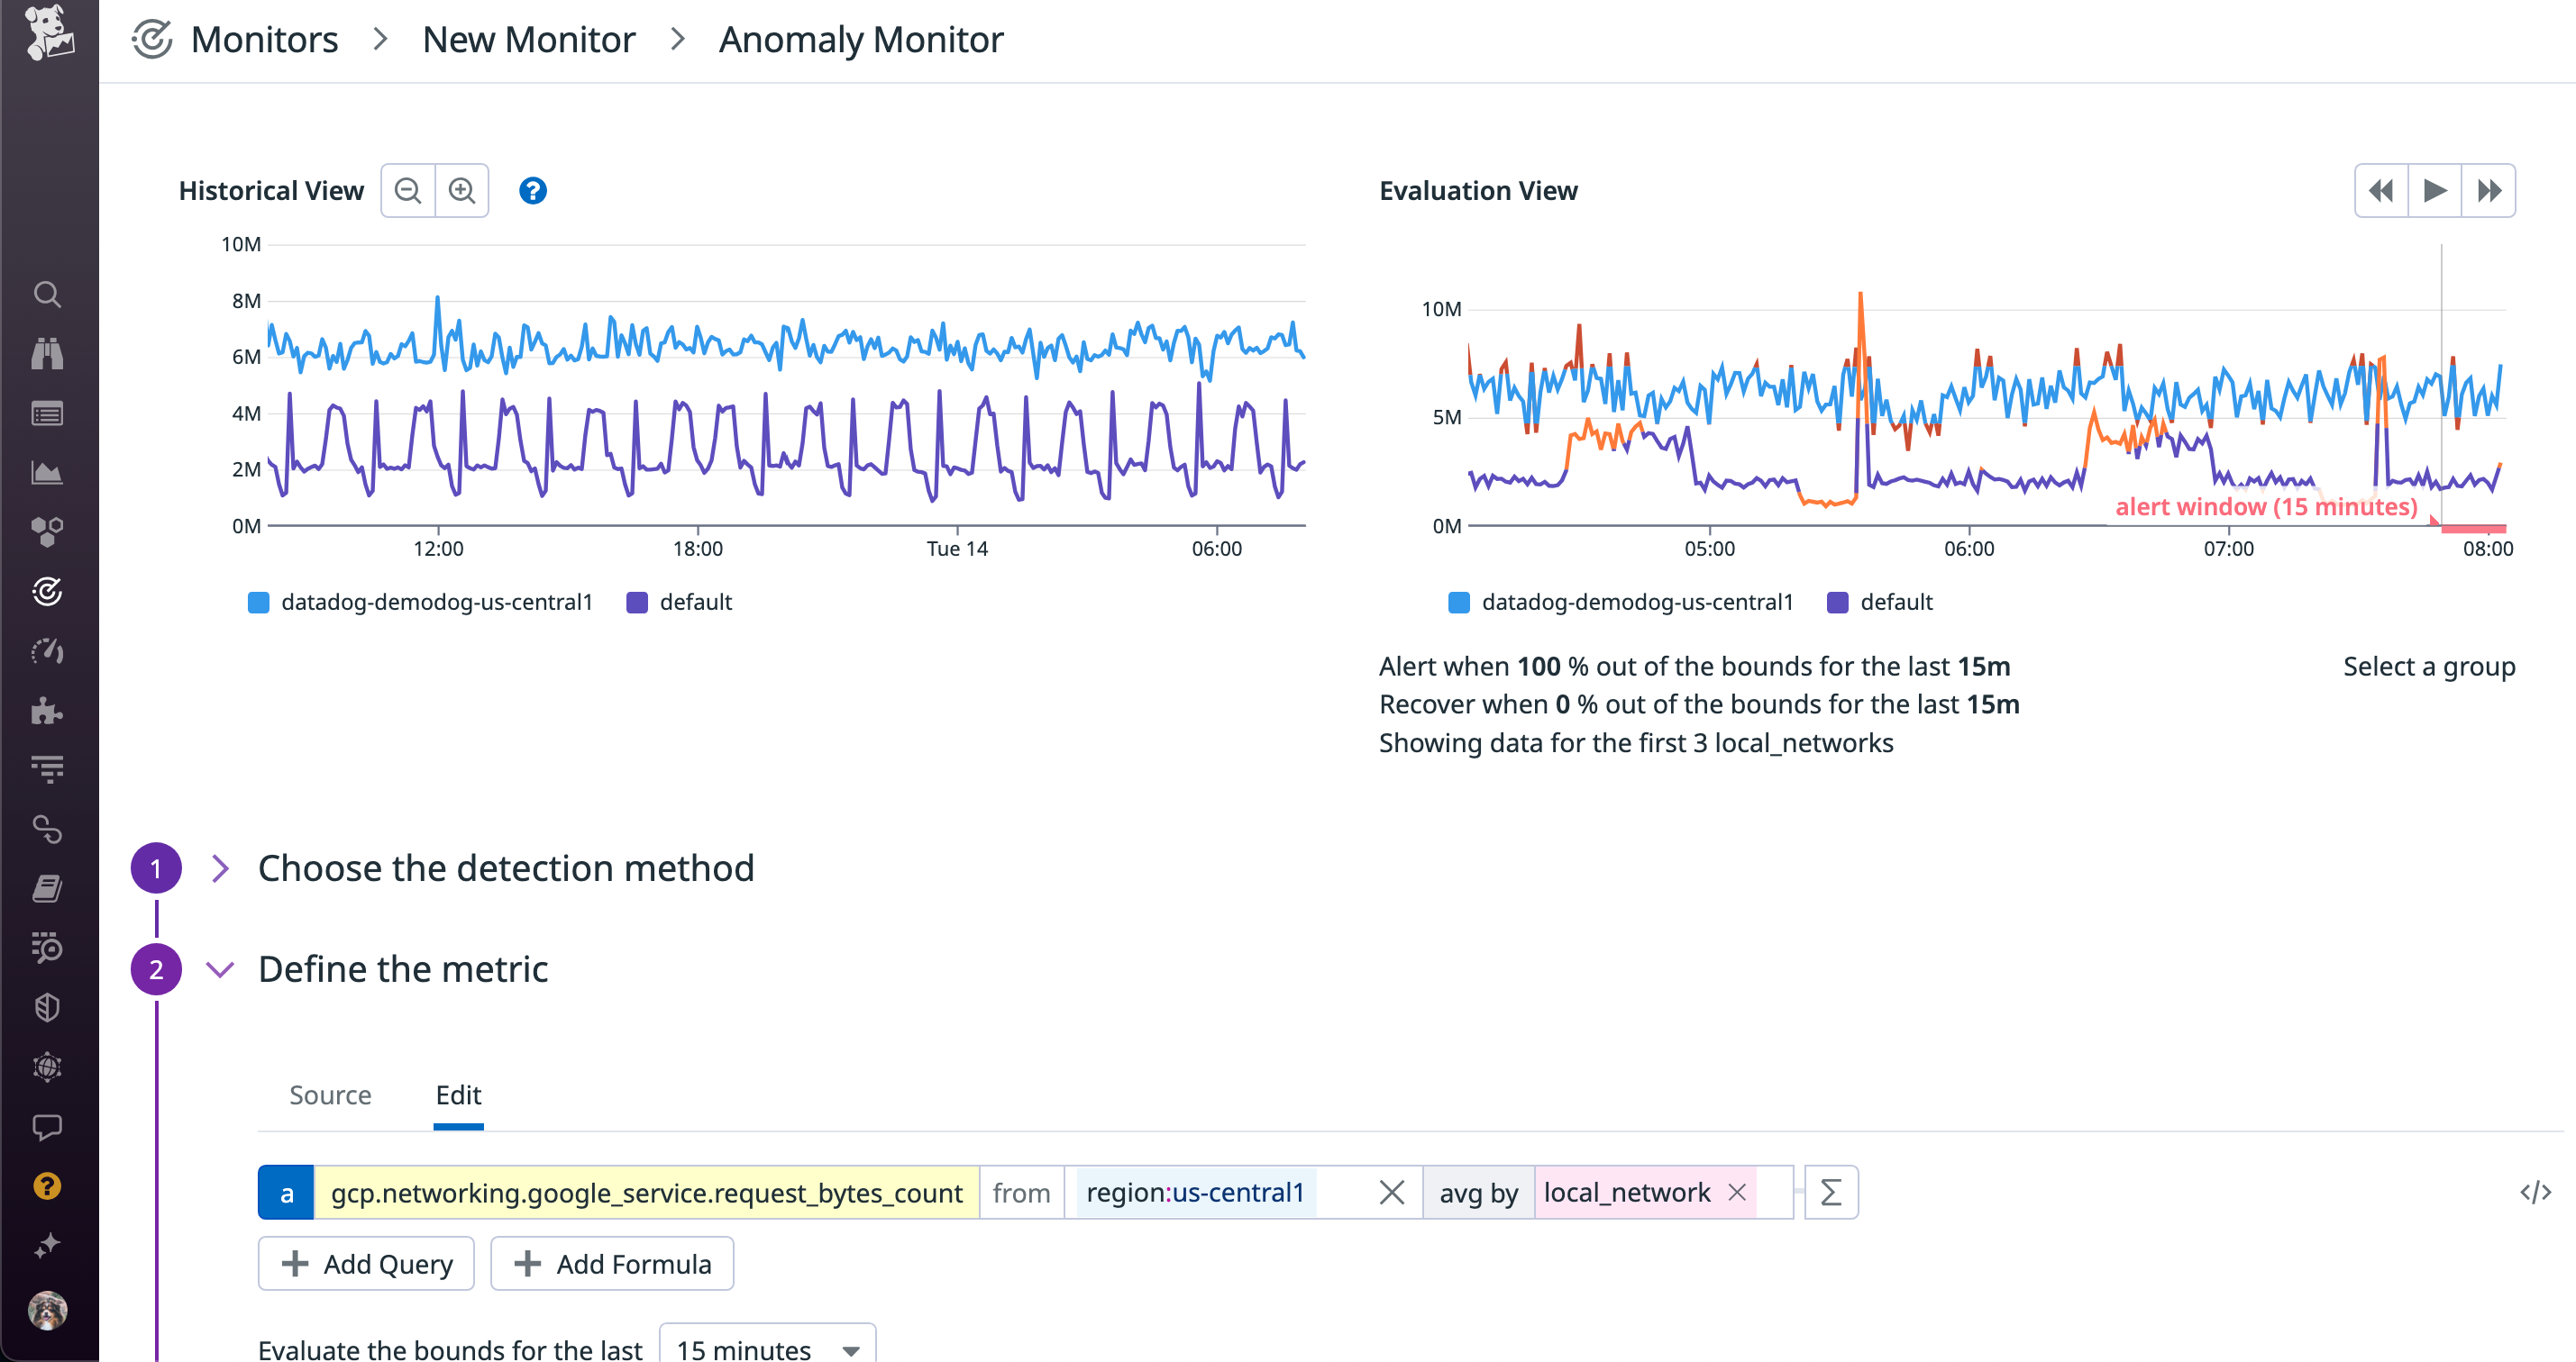
Task: Open the globe network sidebar icon
Action: [47, 1067]
